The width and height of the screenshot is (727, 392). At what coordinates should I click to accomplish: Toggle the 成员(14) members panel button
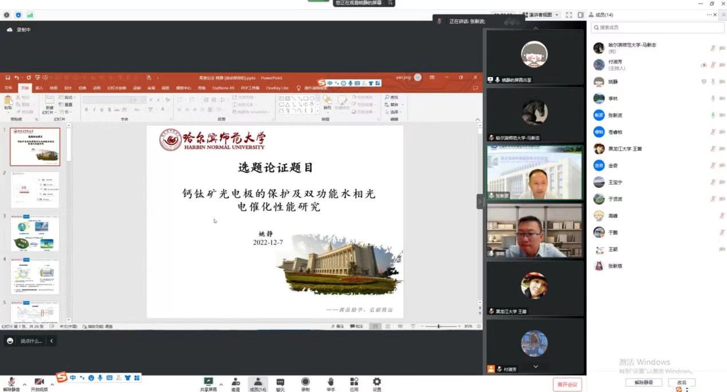point(258,382)
